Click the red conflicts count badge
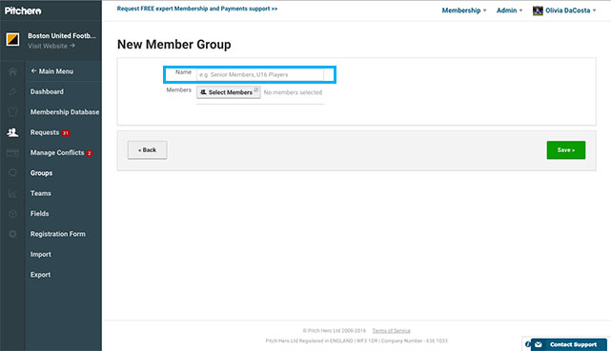 click(x=90, y=153)
